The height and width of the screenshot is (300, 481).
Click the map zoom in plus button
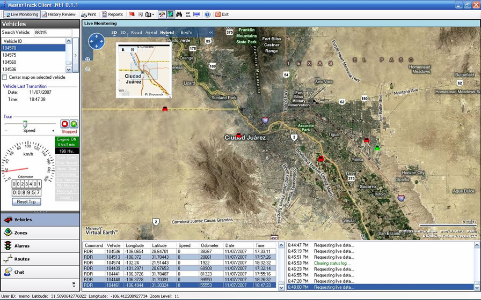point(88,59)
